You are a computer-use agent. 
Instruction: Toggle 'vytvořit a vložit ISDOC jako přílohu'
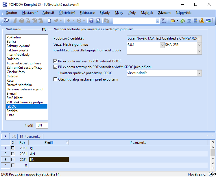[x=55, y=67]
